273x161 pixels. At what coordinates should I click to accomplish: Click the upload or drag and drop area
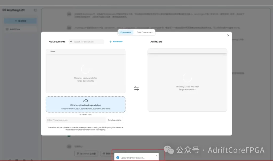[x=86, y=104]
